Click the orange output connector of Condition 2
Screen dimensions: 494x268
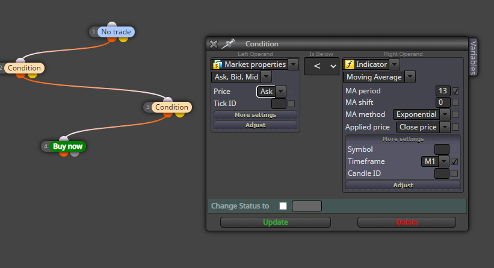tap(20, 75)
